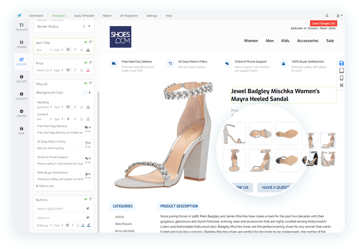Change icon for 30 Days Return Policy
This screenshot has width=359, height=249.
[86, 143]
